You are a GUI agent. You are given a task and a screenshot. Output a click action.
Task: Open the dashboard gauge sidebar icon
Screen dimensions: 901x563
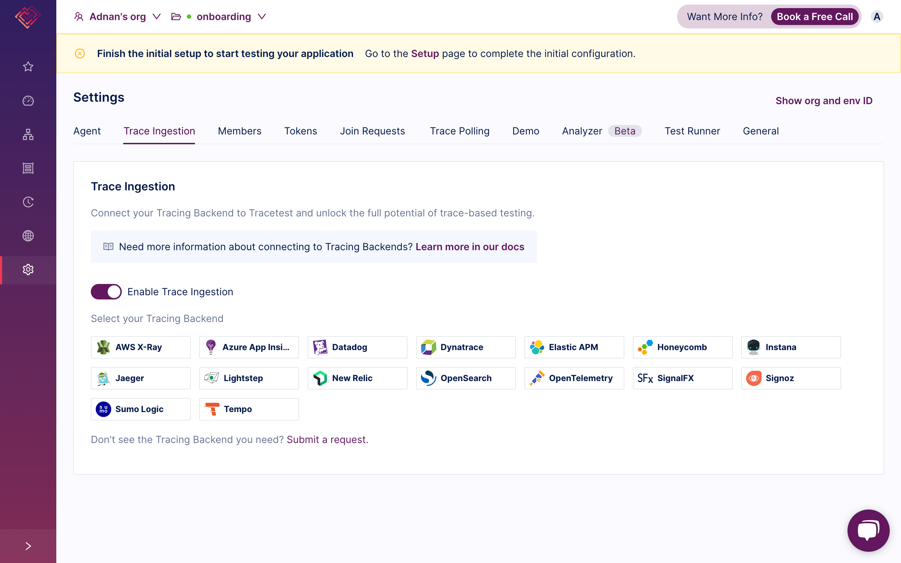[28, 101]
